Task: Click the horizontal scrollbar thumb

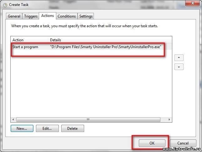Action: (x=88, y=119)
